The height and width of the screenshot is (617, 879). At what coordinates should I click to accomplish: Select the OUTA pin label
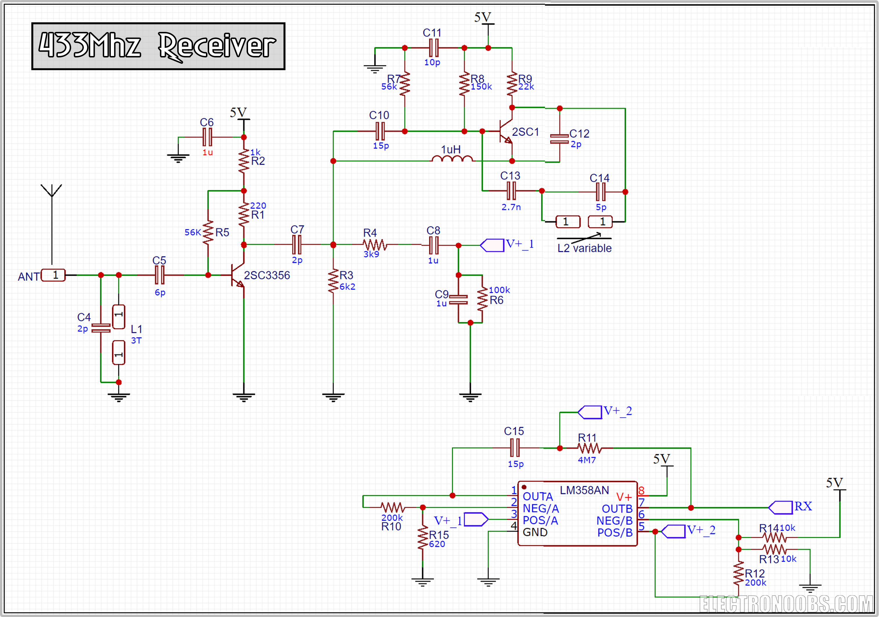click(538, 496)
